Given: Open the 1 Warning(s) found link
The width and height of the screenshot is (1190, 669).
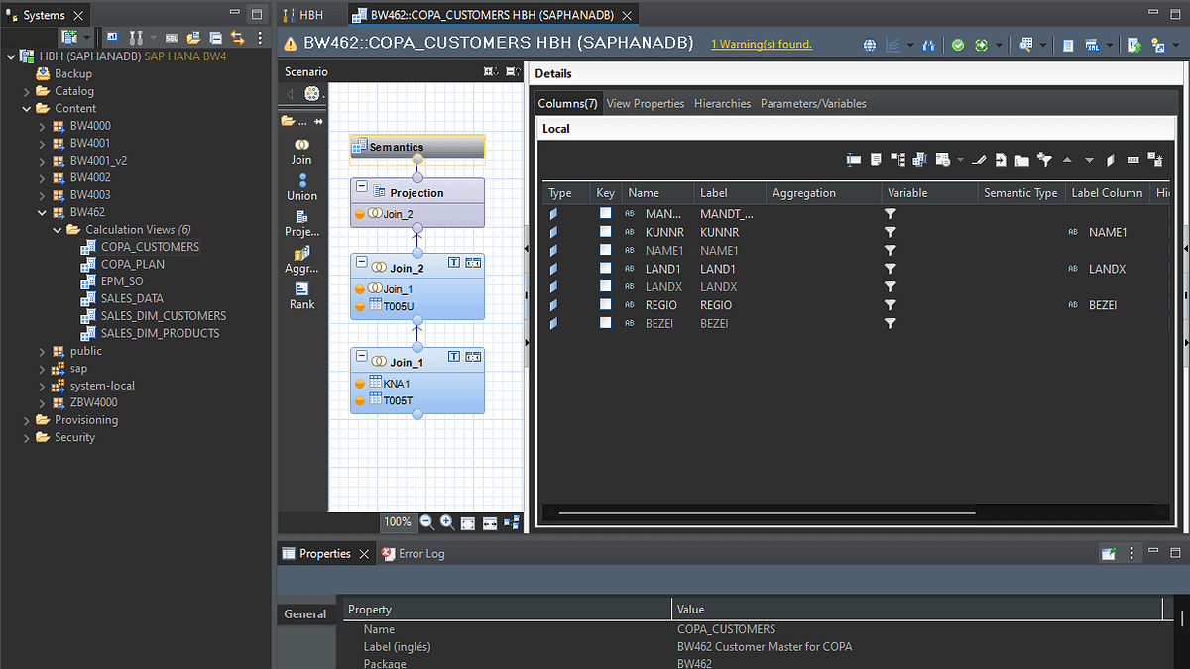Looking at the screenshot, I should point(761,45).
